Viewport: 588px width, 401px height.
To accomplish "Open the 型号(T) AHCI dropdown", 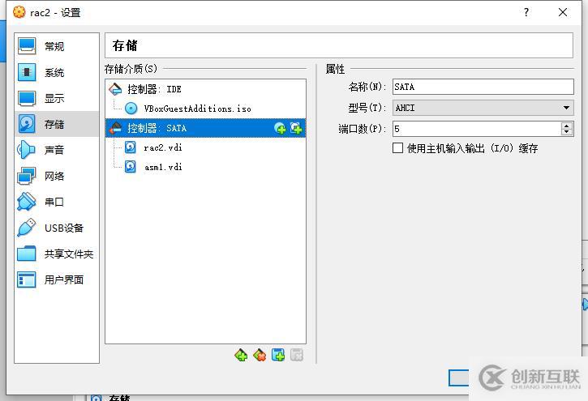I will (x=483, y=108).
